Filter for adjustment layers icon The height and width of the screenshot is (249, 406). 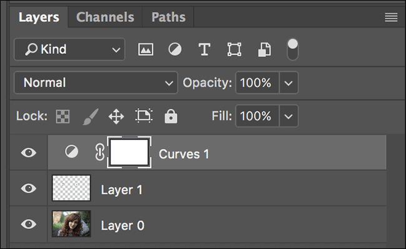click(x=175, y=49)
